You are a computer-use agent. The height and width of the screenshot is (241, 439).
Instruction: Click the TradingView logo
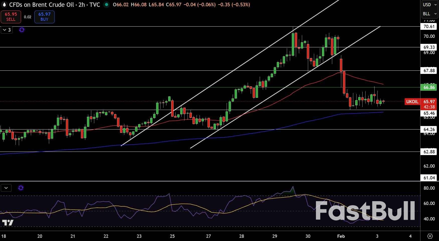8,223
